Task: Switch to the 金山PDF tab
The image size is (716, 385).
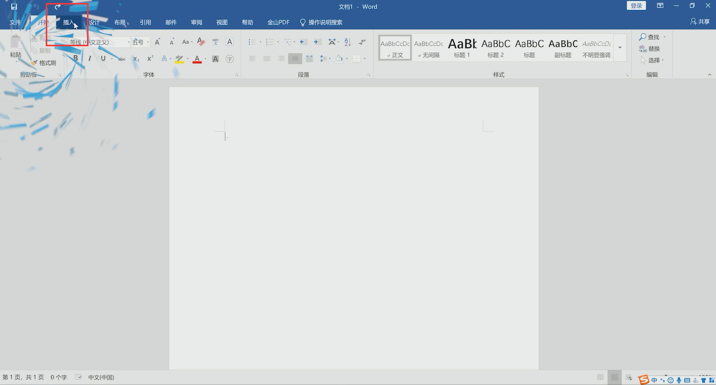Action: click(x=278, y=22)
